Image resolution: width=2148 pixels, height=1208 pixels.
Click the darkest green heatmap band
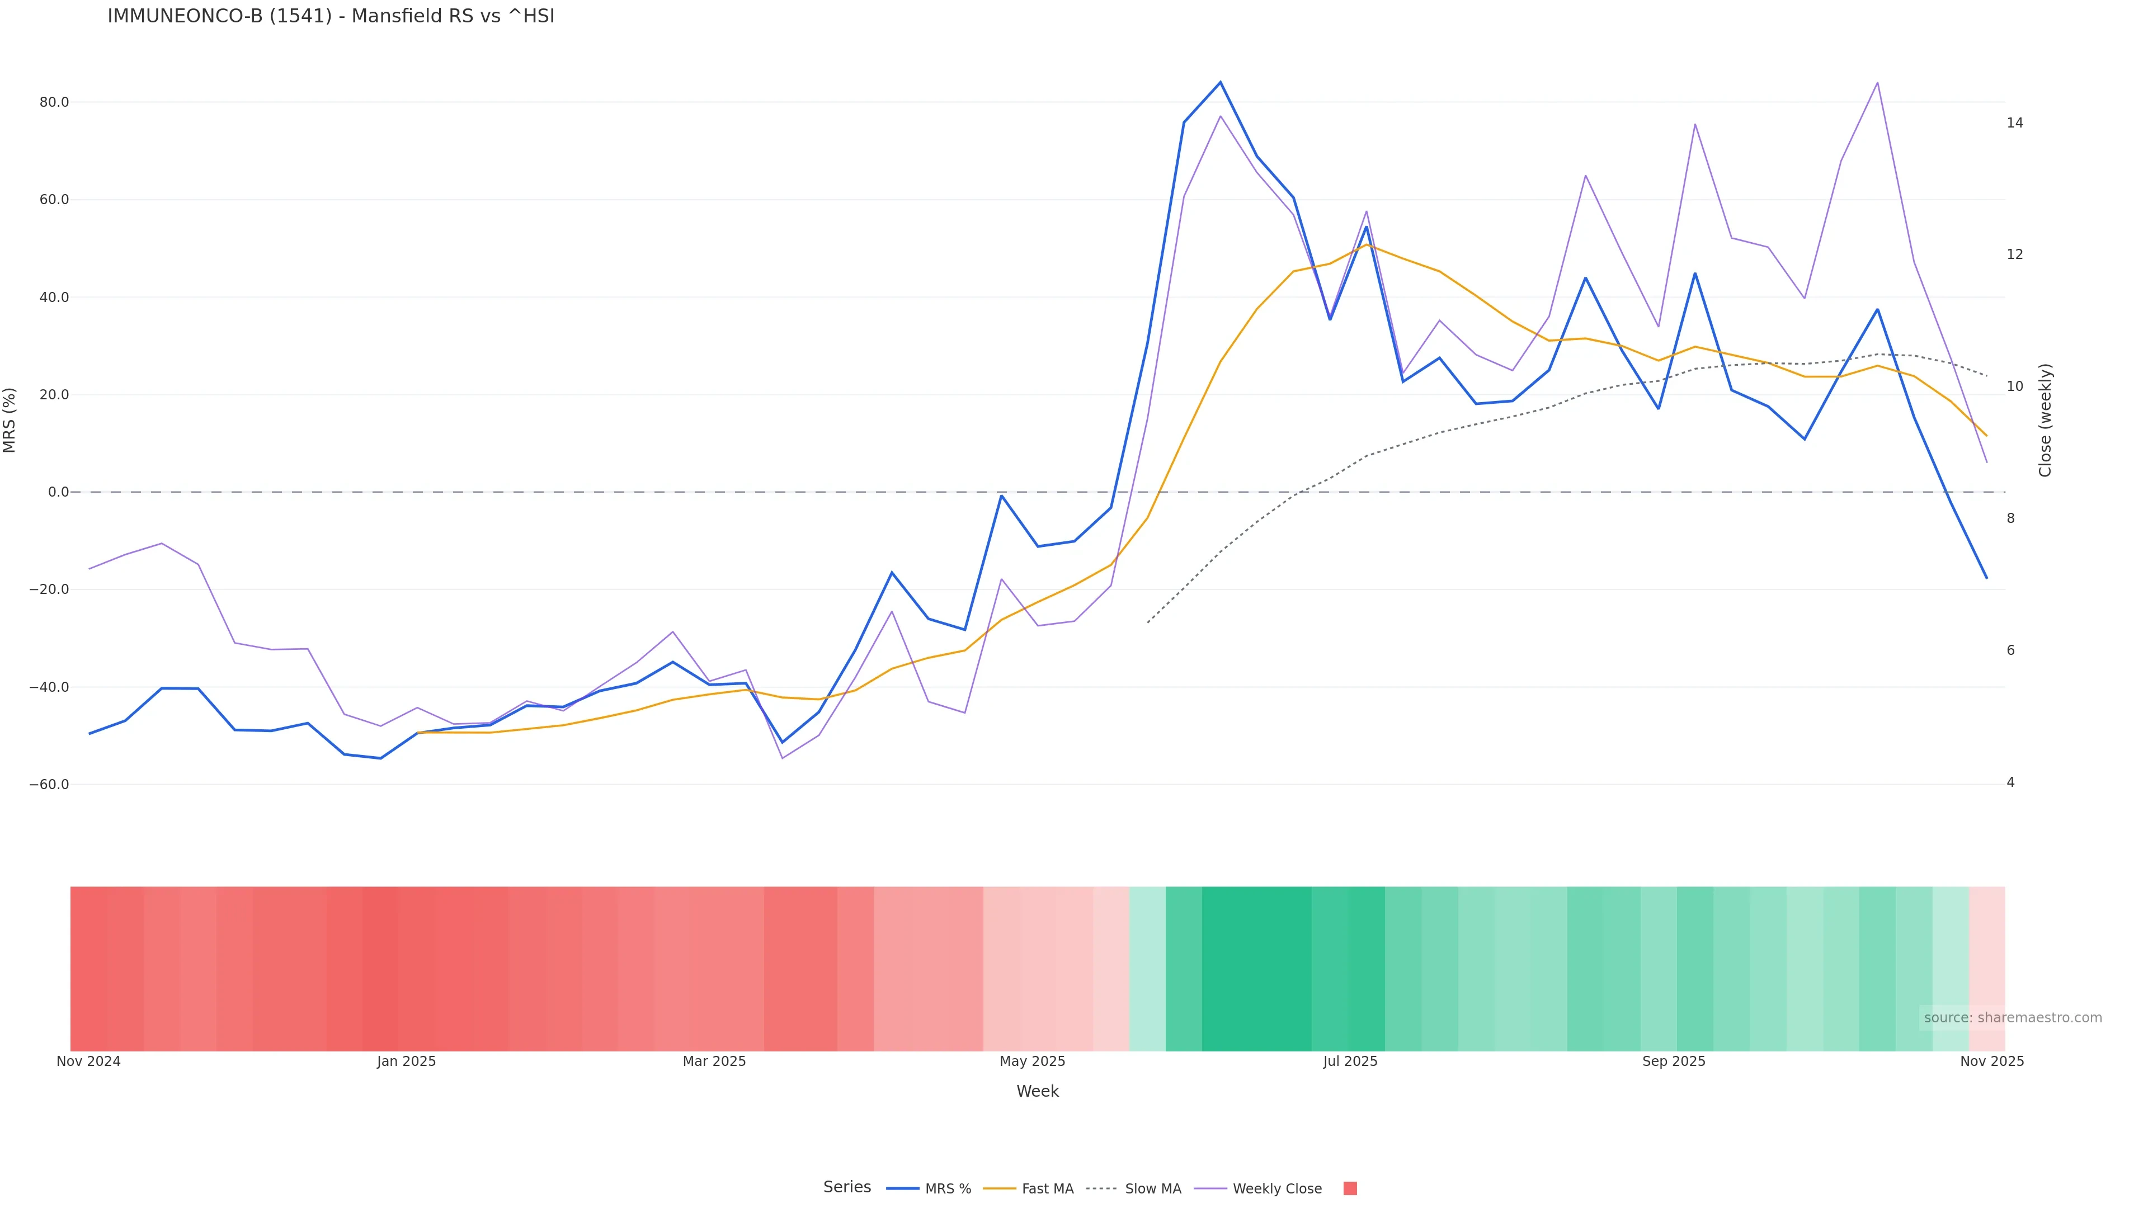coord(1256,969)
